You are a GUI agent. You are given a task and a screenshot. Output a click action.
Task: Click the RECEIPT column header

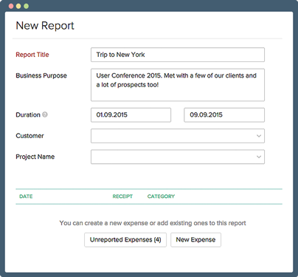(122, 196)
